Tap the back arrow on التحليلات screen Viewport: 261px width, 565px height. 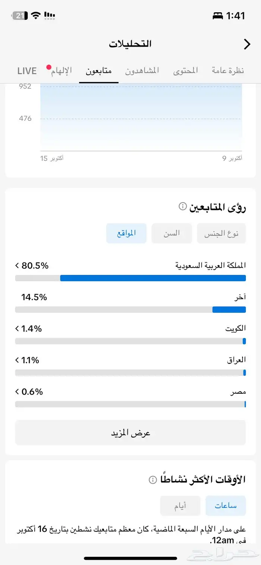pos(247,44)
